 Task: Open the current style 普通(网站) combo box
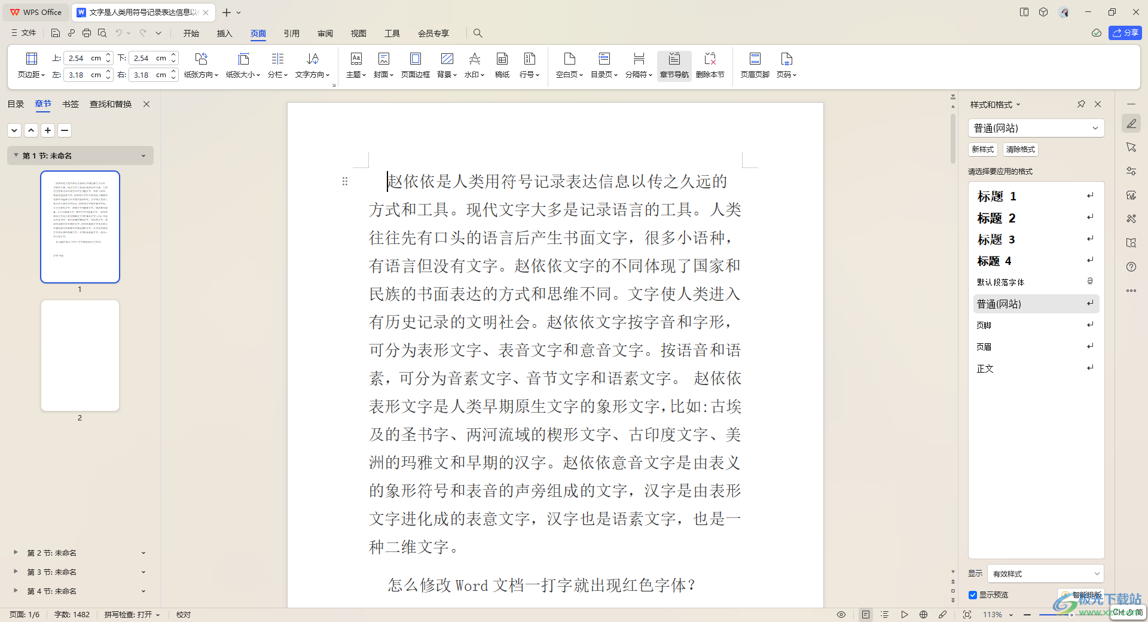click(x=1036, y=128)
